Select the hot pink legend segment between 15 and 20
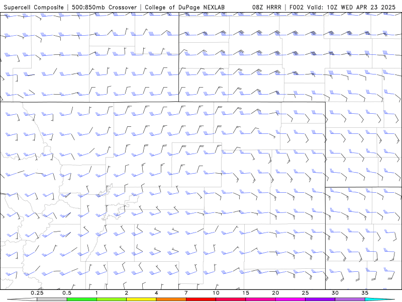Viewport: 402px width, 302px height. coord(260,299)
